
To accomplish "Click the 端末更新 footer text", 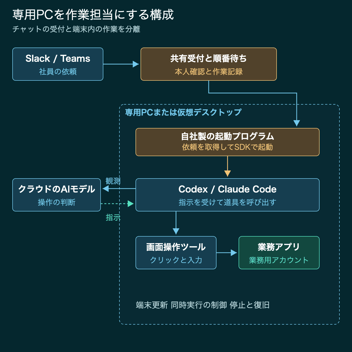I will (152, 305).
